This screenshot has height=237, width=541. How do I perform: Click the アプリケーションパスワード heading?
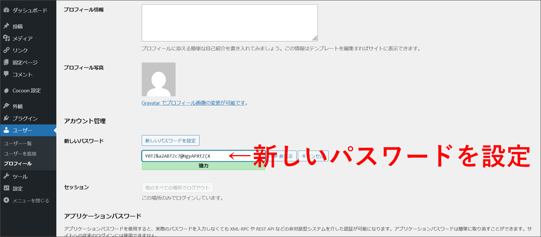click(x=103, y=216)
